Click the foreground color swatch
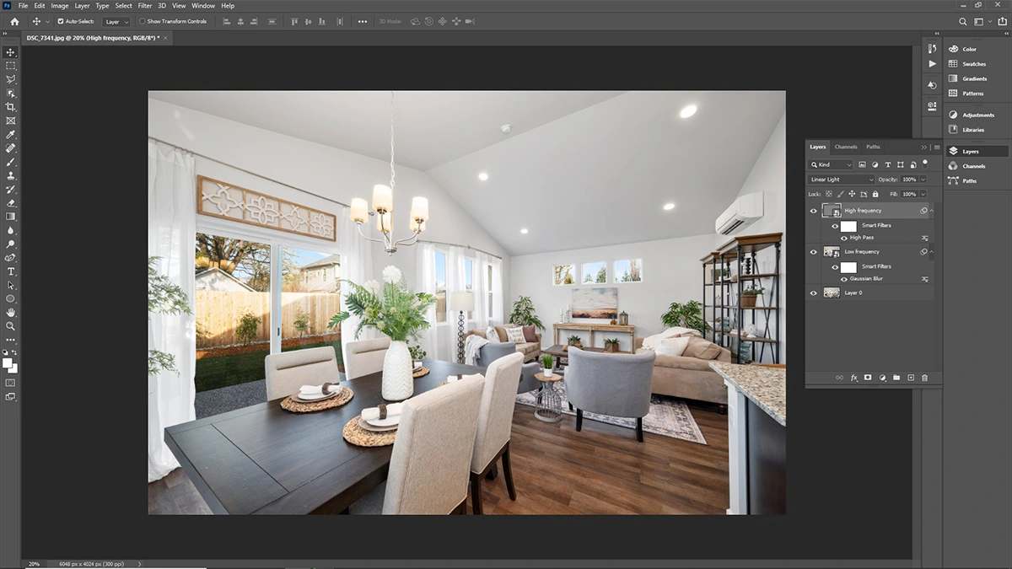 (x=8, y=363)
